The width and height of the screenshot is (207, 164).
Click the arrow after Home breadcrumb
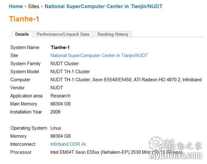(25, 6)
